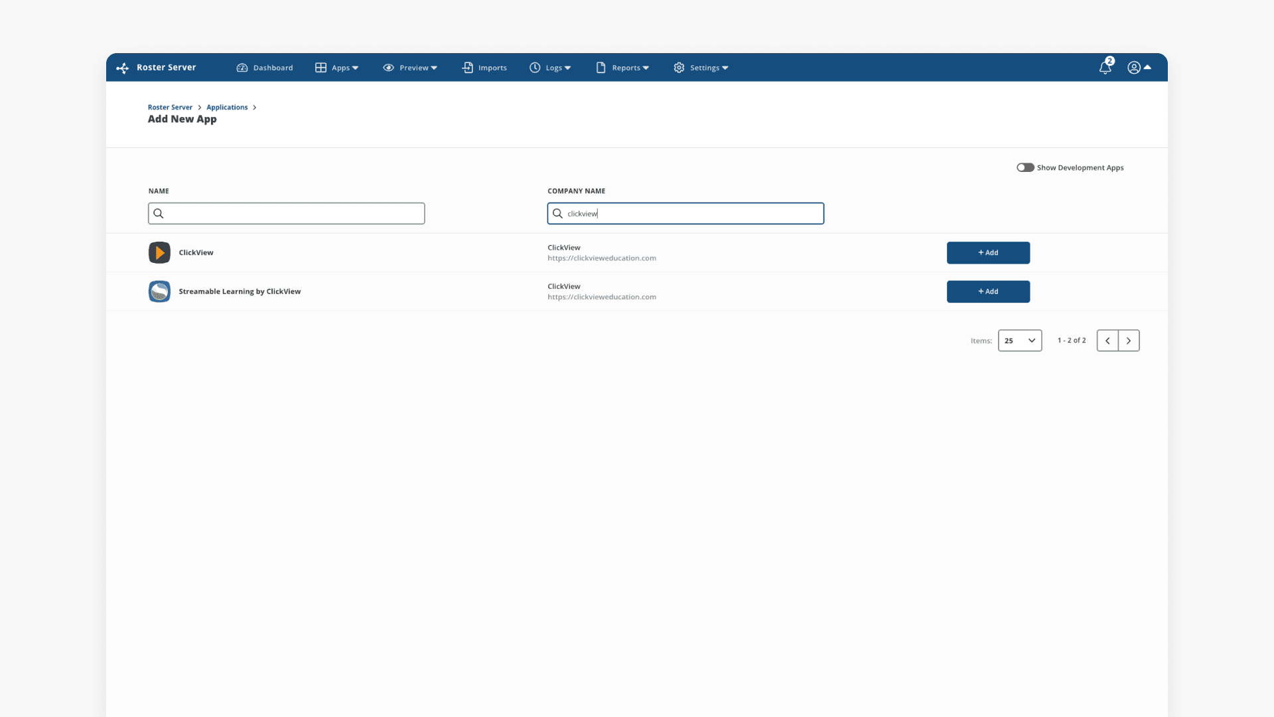Click the Apps grid icon

click(320, 68)
